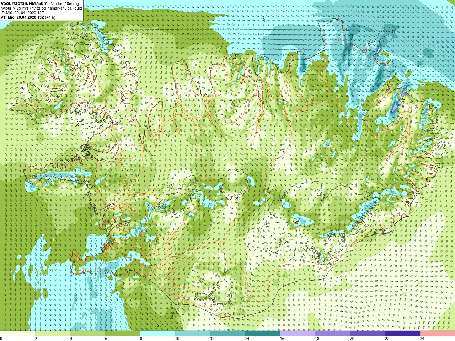The width and height of the screenshot is (455, 341).
Task: Click the light cyan 8–10 m/s legend swatch
Action: (157, 334)
